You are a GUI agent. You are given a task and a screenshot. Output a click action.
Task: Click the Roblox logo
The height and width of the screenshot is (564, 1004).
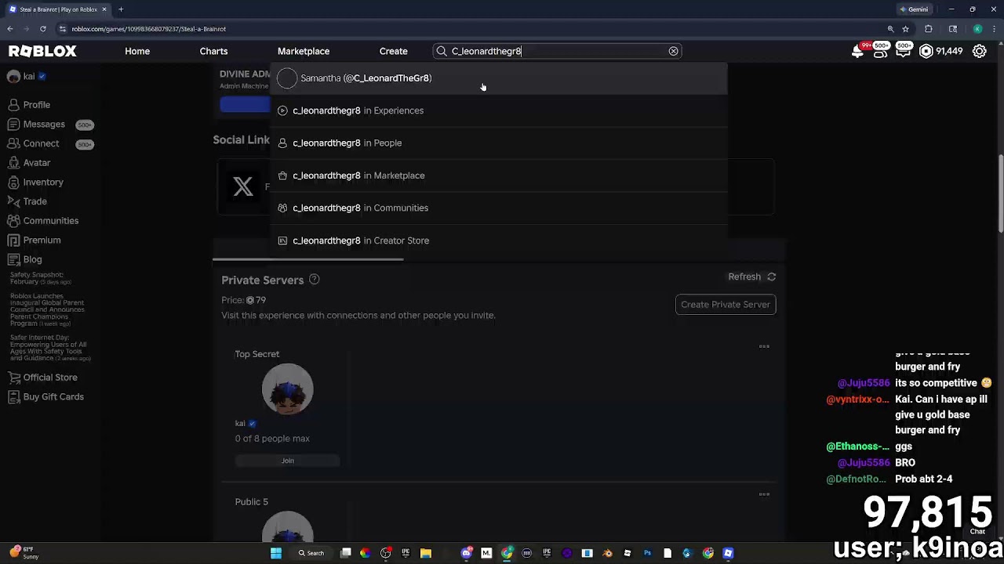click(42, 51)
